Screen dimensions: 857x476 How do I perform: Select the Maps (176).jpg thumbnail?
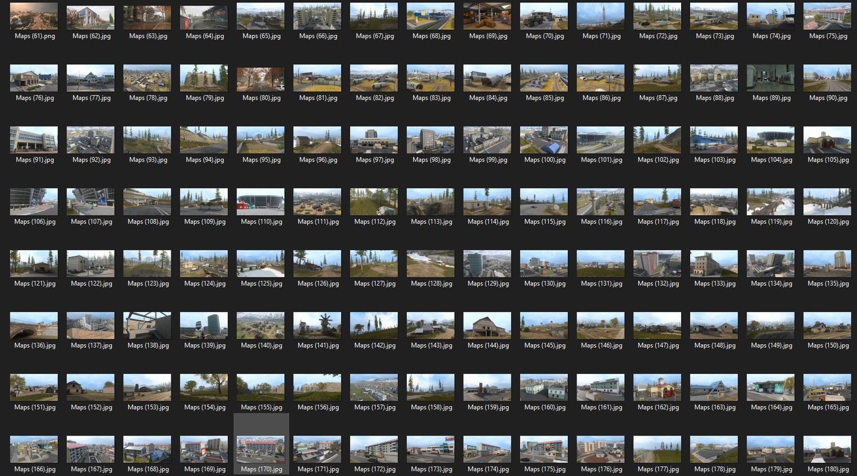tap(600, 450)
